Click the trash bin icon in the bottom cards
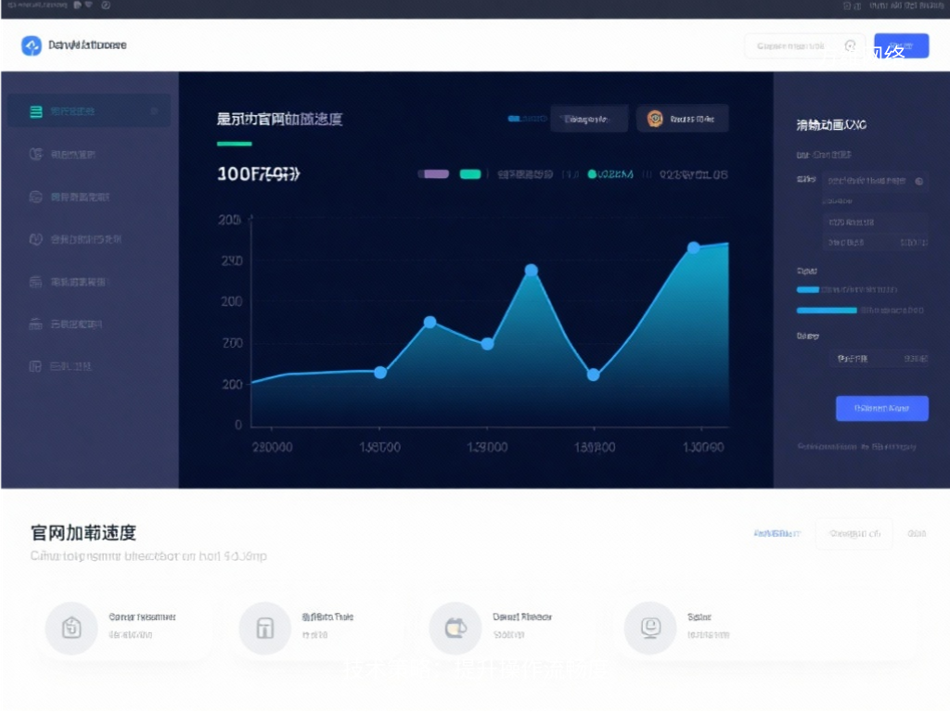950x712 pixels. point(265,628)
